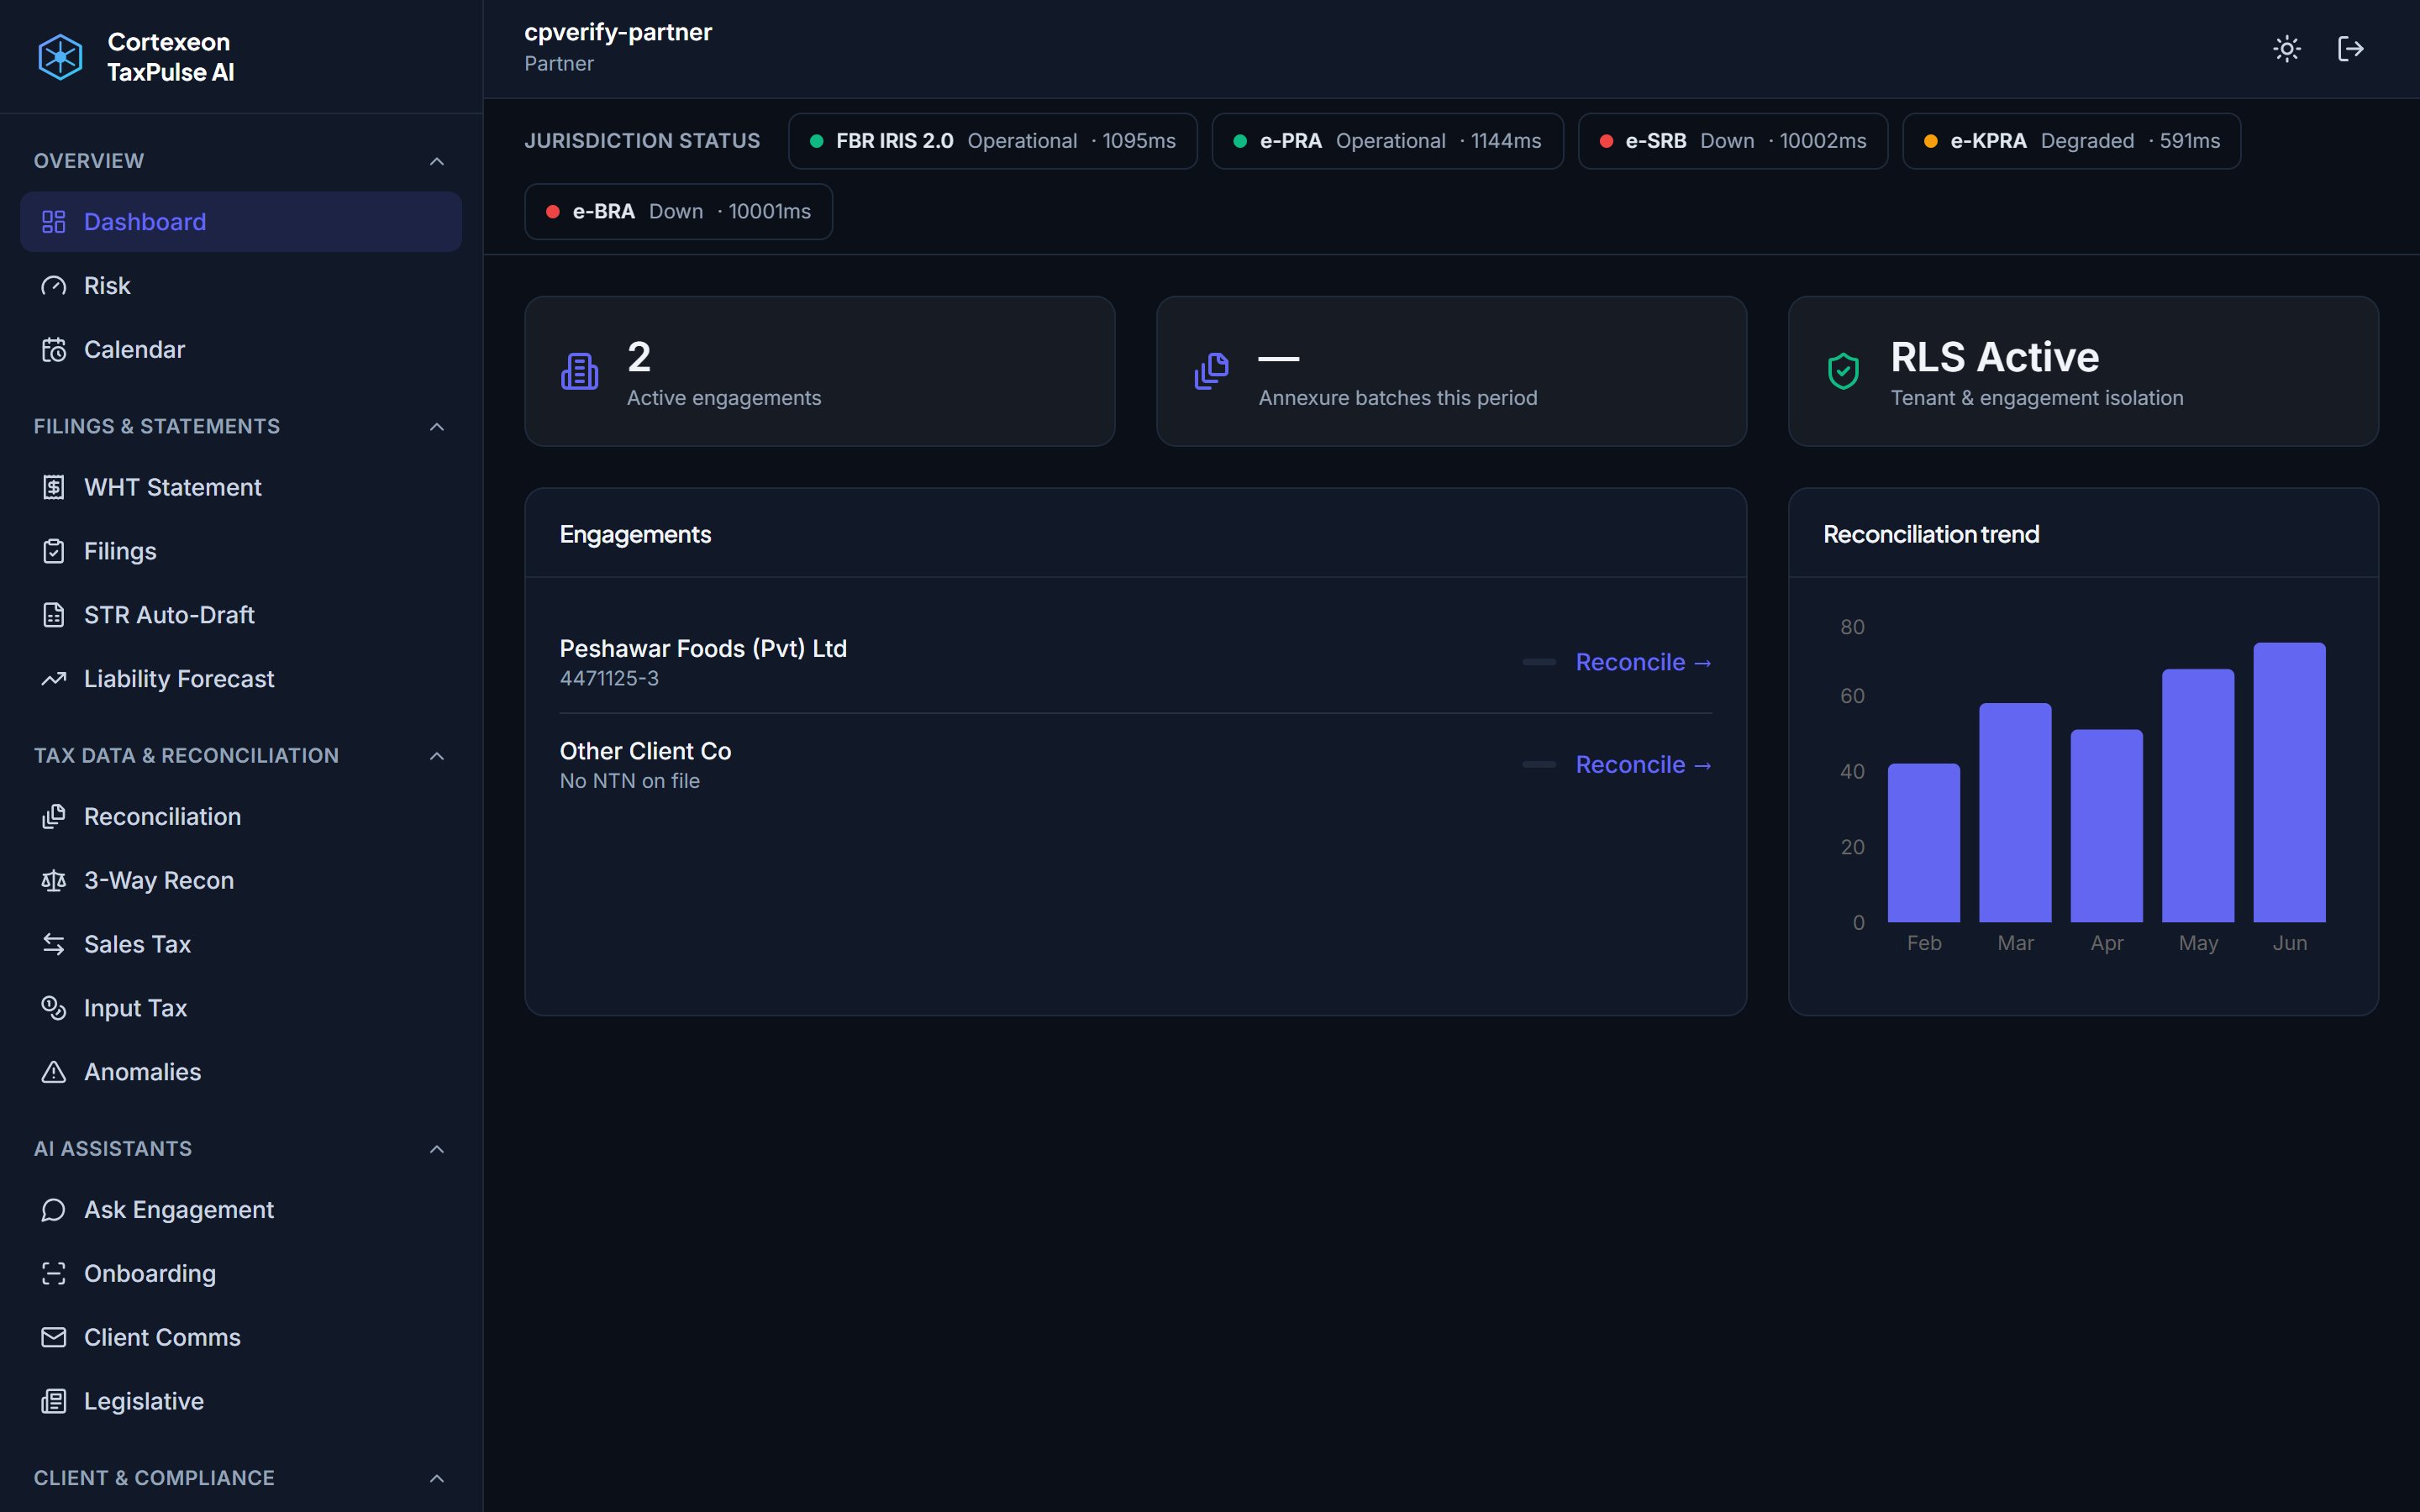Click the Reconciliation copy icon in sidebar
The image size is (2420, 1512).
coord(54,817)
